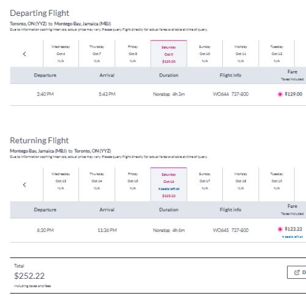Select Thursday Oct 14 returning date
The image size is (306, 296).
pos(97,181)
